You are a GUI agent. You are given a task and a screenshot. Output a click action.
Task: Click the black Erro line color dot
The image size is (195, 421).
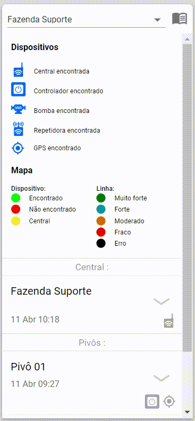click(101, 243)
